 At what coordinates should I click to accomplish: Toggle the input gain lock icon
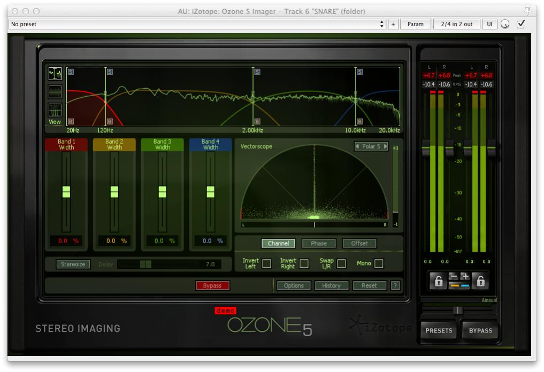439,281
